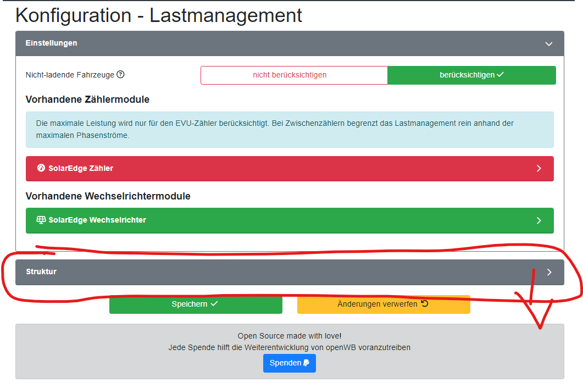
Task: Click 'Vorhandene Zählermodule' heading
Action: [87, 99]
